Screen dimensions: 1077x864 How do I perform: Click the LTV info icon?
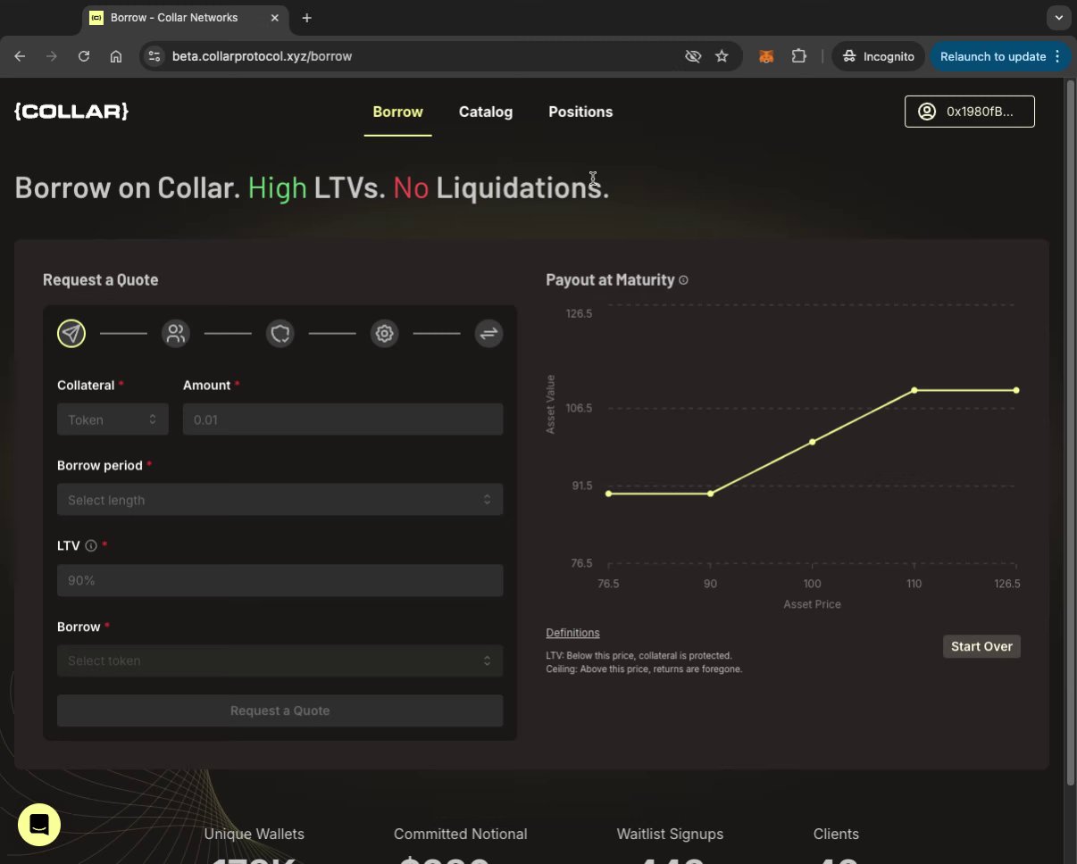point(91,545)
